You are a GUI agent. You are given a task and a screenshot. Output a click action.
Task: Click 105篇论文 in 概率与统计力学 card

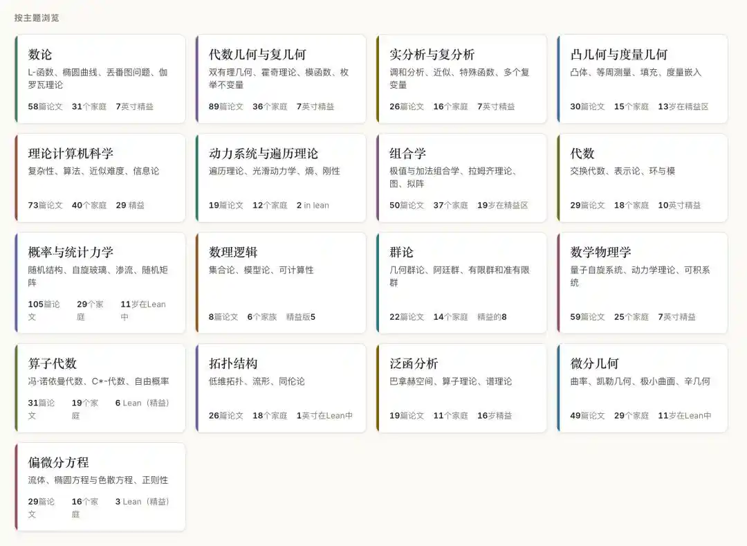tap(44, 310)
